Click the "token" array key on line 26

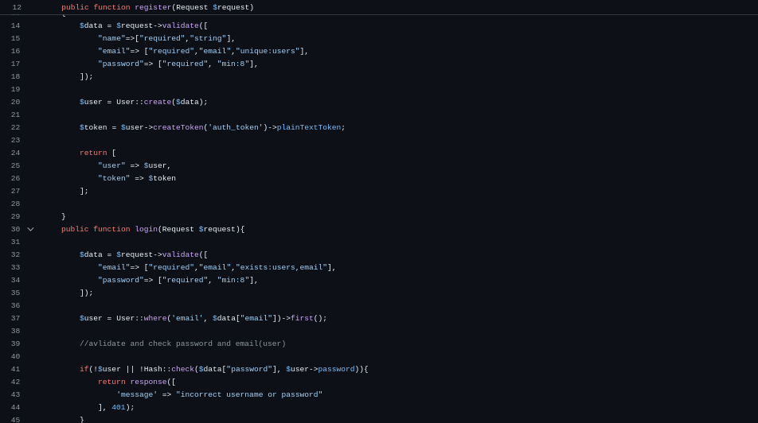point(114,178)
